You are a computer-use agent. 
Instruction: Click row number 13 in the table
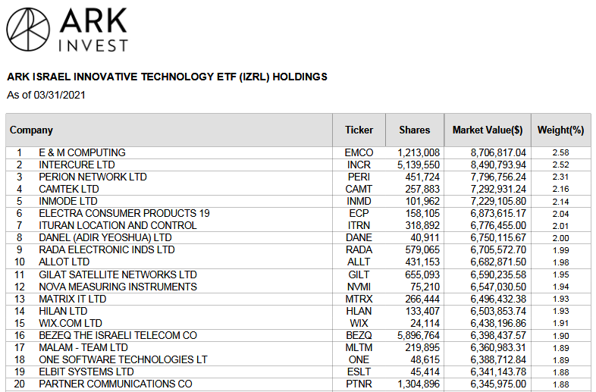pos(20,299)
